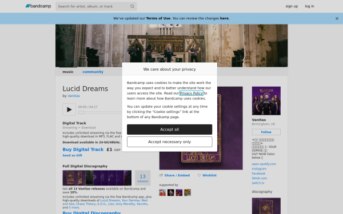Switch to the music tab

coord(68,72)
